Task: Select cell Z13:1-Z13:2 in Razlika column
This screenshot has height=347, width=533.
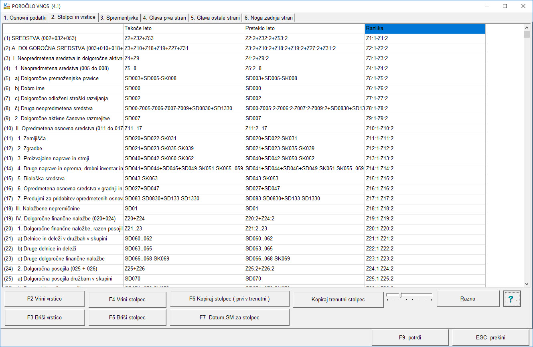Action: point(425,159)
